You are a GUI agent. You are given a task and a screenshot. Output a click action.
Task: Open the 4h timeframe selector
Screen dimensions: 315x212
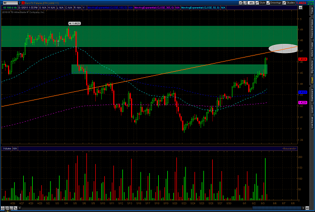pos(251,3)
